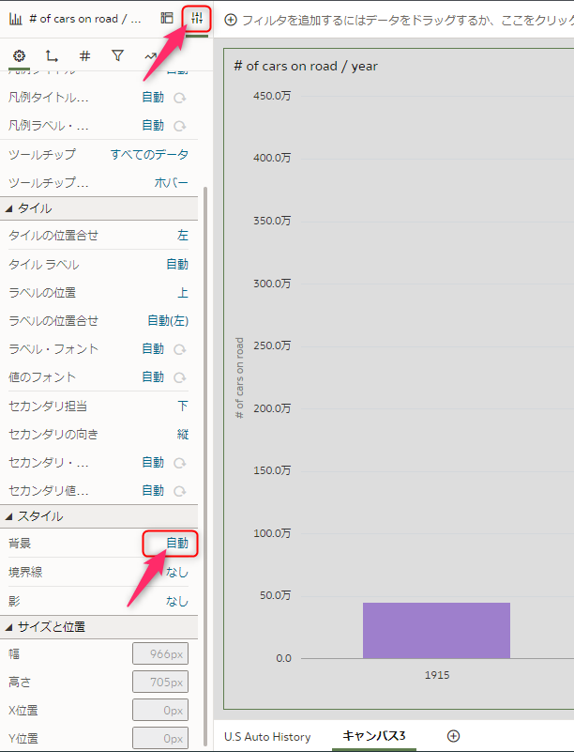This screenshot has width=574, height=752.
Task: Click セカンダリ・ font value 自動
Action: [x=153, y=463]
